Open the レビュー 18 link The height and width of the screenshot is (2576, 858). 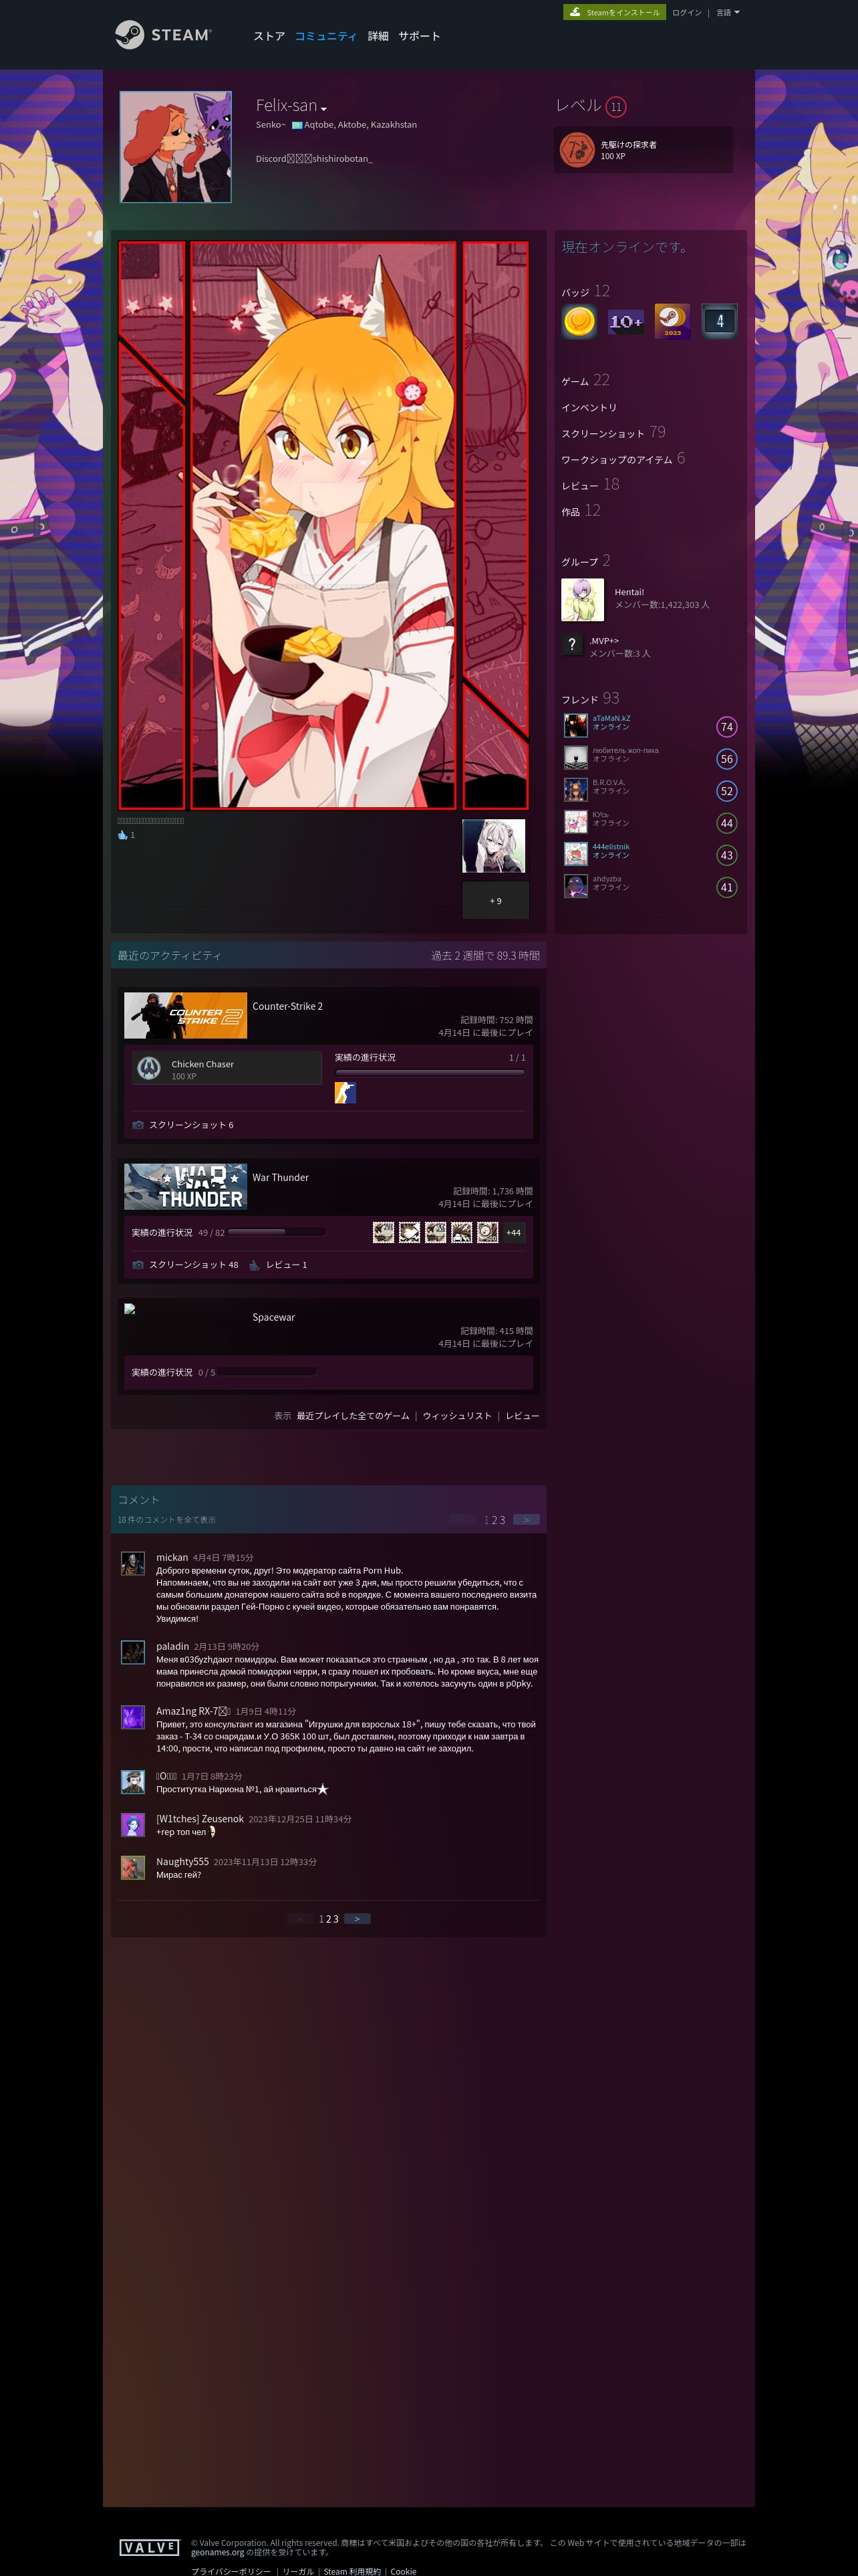coord(590,484)
